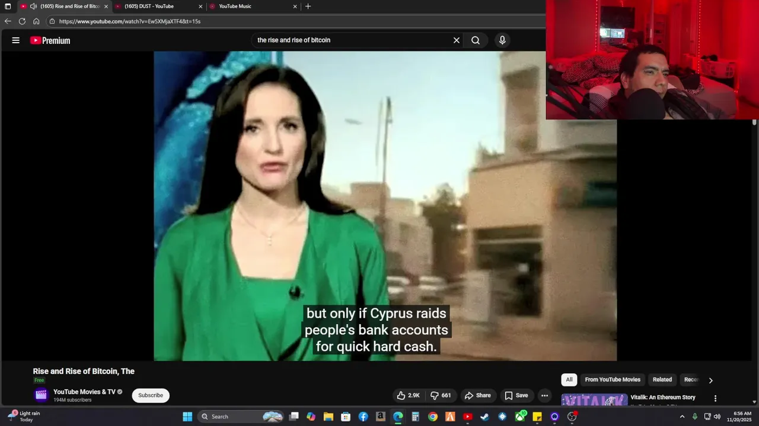Open Amazon app from taskbar
The width and height of the screenshot is (759, 426).
[x=381, y=417]
